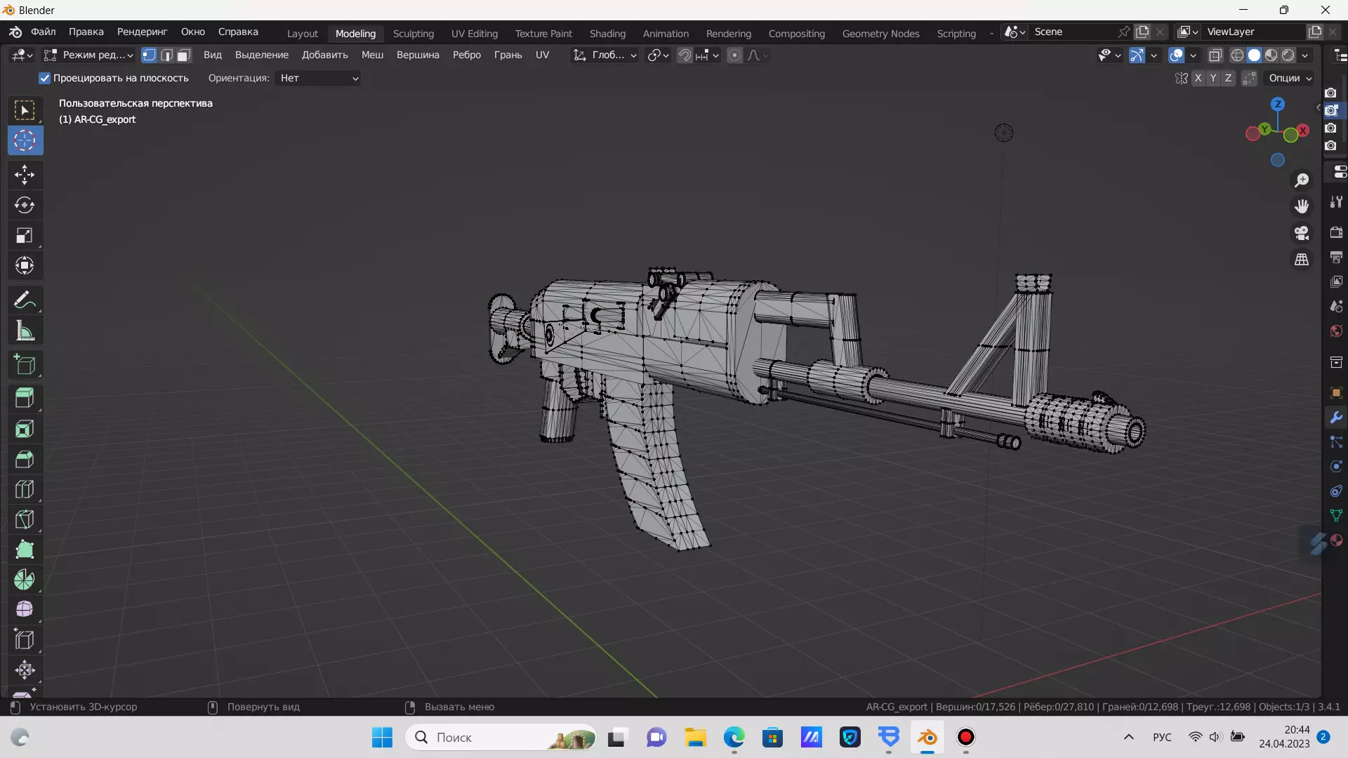Switch to the UV Editing workspace tab
This screenshot has height=758, width=1348.
[x=474, y=33]
